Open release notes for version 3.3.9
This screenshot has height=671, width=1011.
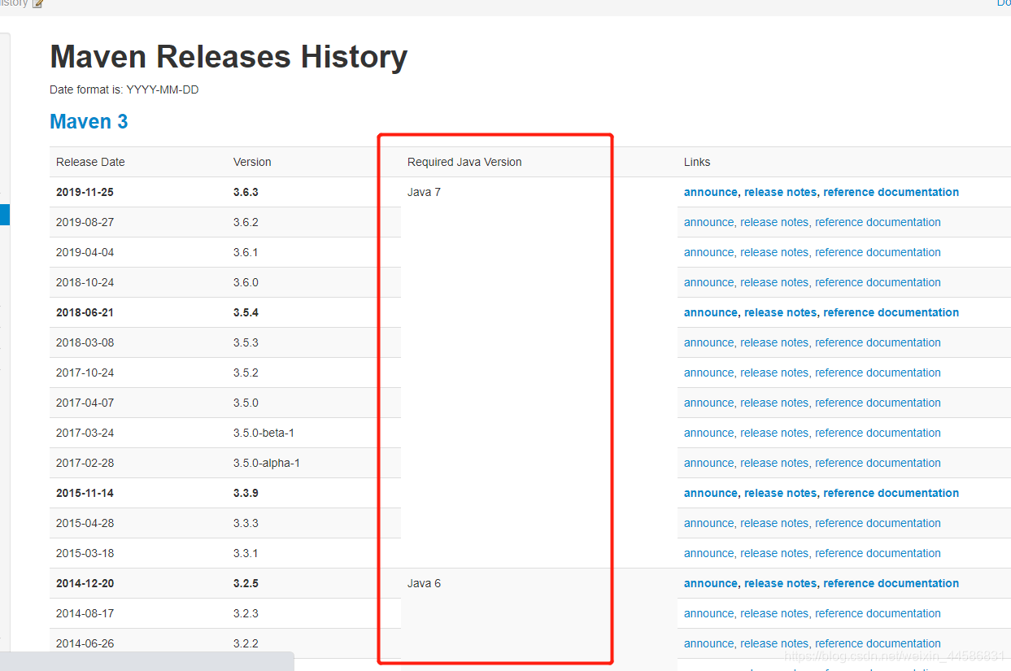(x=780, y=494)
